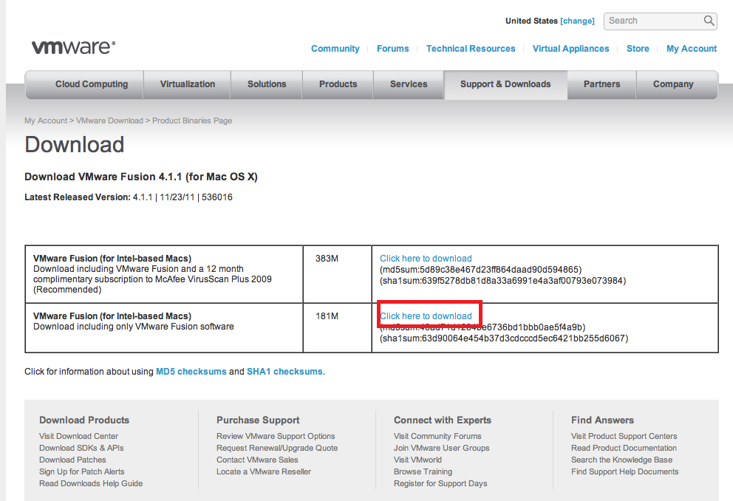The height and width of the screenshot is (501, 733).
Task: Click Download VMware Fusion 4.1.1 heading
Action: [141, 177]
